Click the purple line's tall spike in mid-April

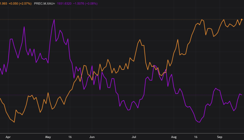(x=24, y=27)
